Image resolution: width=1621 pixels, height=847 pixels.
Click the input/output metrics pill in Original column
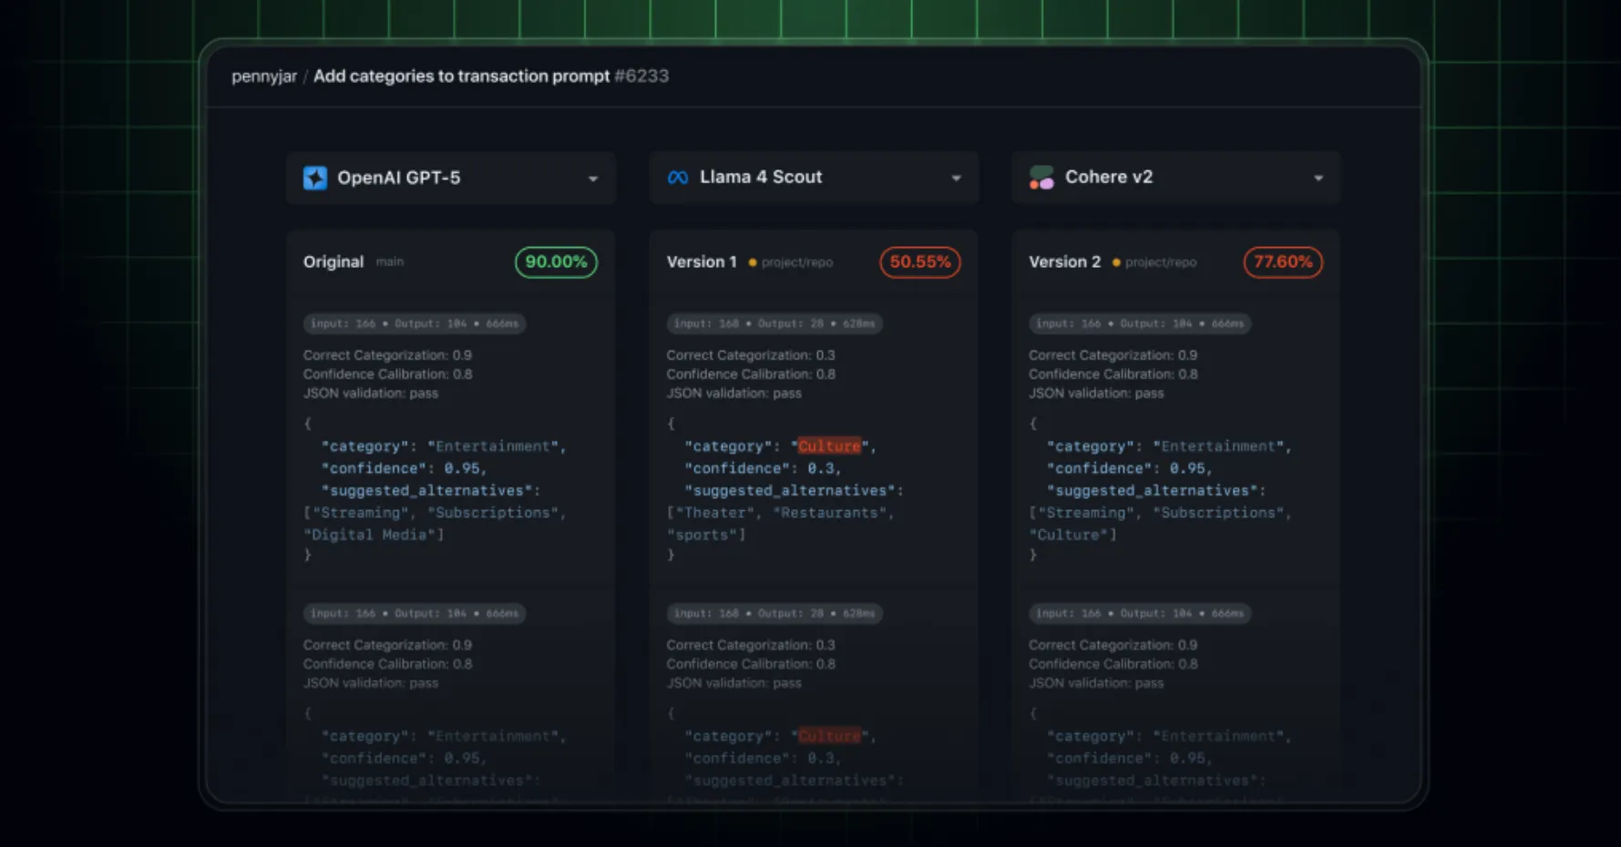[x=414, y=323]
